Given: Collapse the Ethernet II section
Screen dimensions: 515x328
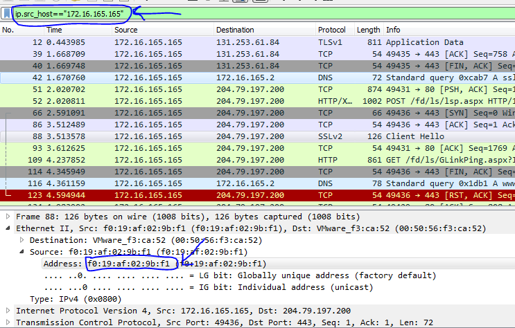Looking at the screenshot, I should pos(8,228).
